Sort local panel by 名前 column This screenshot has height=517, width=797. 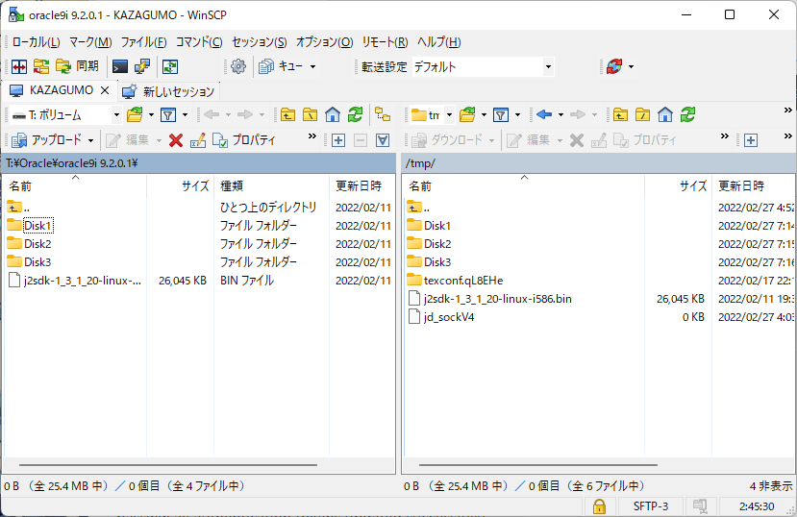(75, 185)
